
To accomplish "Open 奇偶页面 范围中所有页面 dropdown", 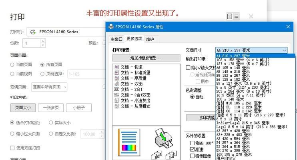I will click(x=49, y=87).
